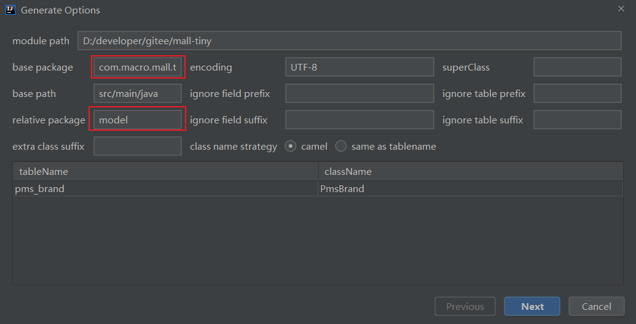Click the ignore table prefix field
The width and height of the screenshot is (636, 324).
577,93
